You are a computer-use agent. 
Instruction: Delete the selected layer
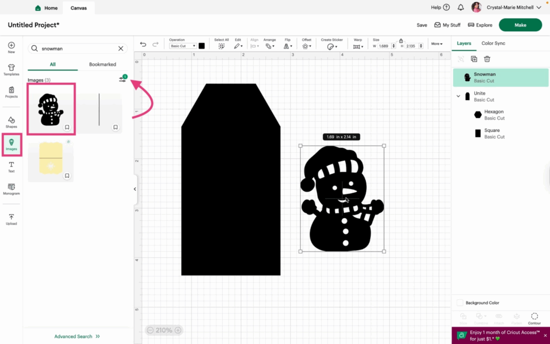(487, 59)
